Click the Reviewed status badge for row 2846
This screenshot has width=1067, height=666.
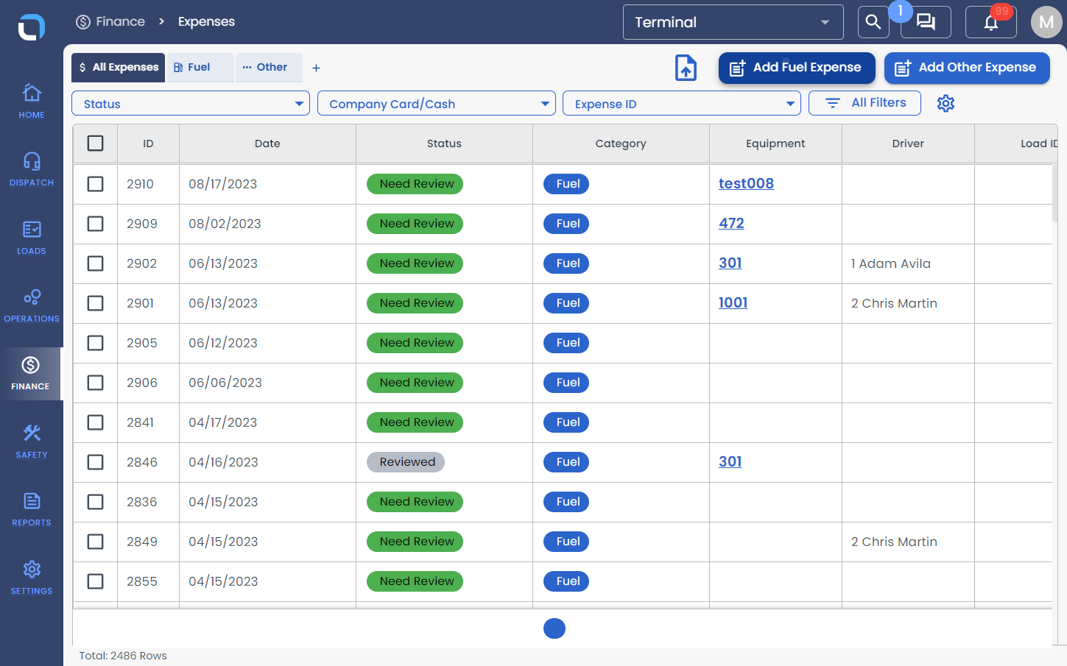(406, 462)
